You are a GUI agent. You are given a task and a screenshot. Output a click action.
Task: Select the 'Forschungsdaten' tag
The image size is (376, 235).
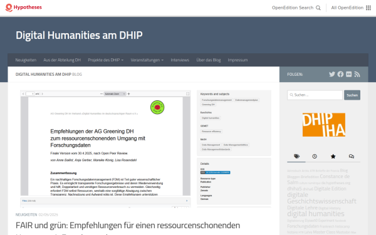tap(303, 226)
